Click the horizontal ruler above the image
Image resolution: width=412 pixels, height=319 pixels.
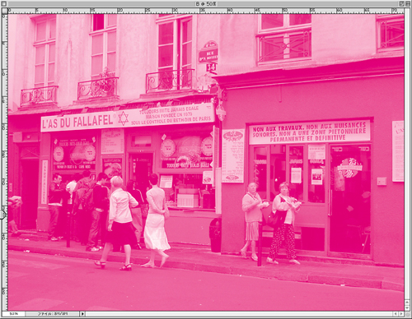(206, 11)
